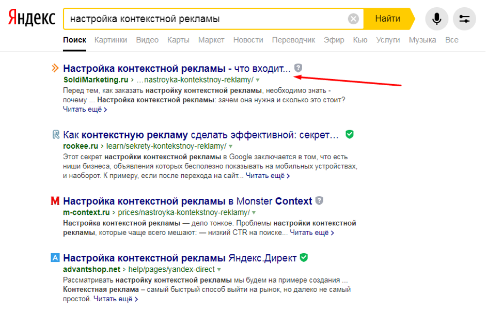
Task: Click the rookee.ru domain link
Action: pyautogui.click(x=81, y=146)
